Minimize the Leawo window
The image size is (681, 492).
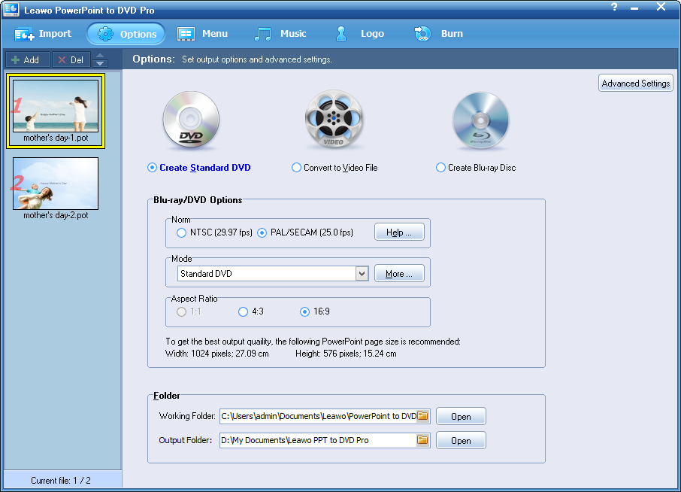point(634,8)
